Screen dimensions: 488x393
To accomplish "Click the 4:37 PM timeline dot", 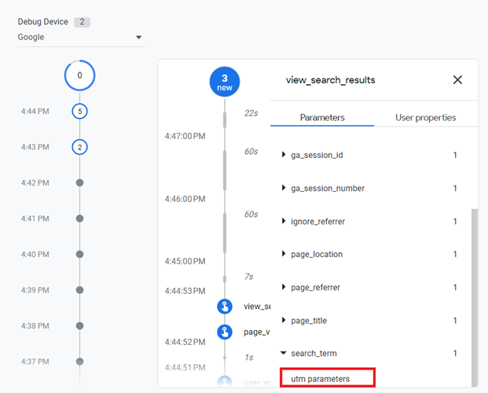I will (79, 362).
